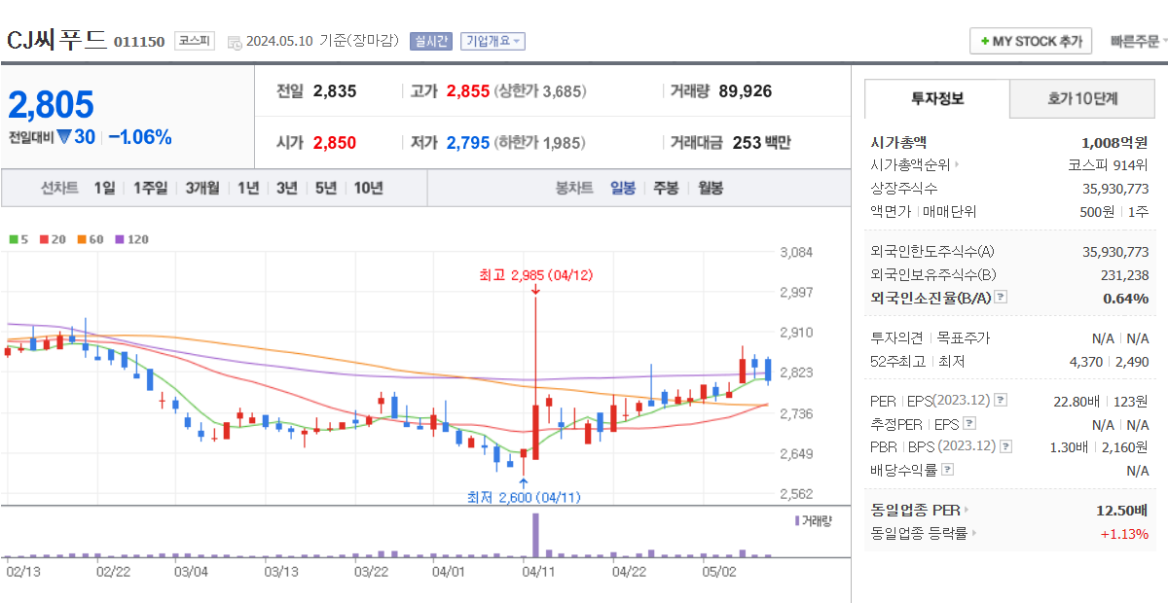Select the 월봉 candlestick chart
The width and height of the screenshot is (1168, 603).
pos(710,189)
